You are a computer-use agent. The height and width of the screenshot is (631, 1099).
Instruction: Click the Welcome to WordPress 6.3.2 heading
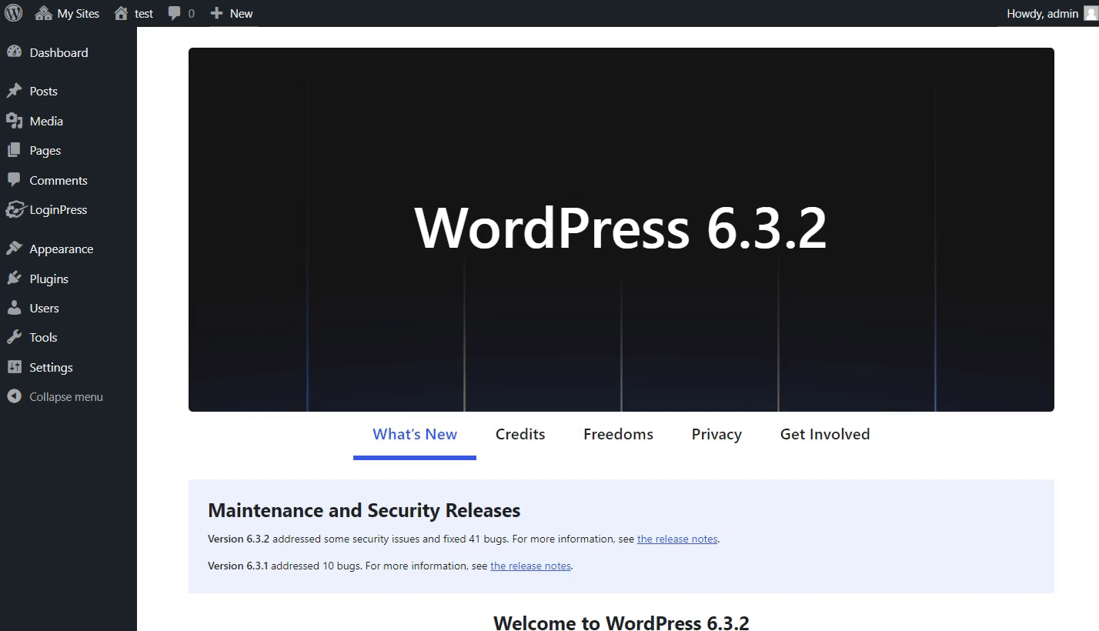coord(621,623)
